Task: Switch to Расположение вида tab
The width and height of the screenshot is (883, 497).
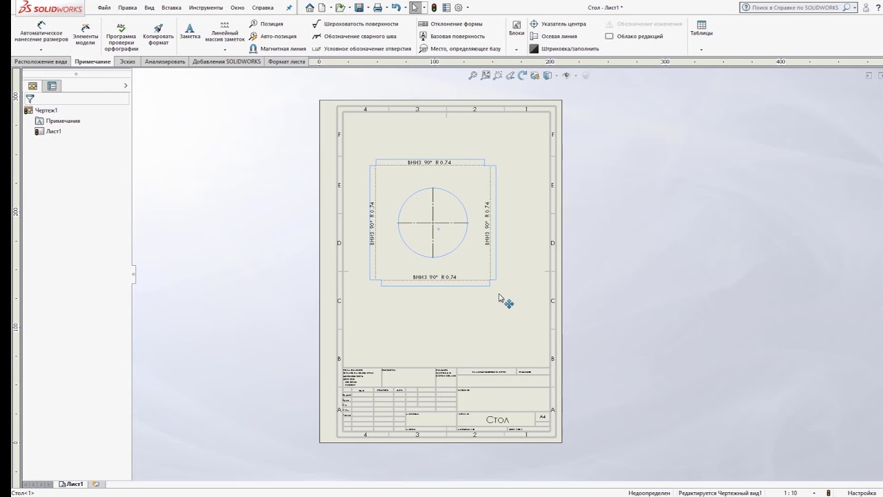Action: 41,61
